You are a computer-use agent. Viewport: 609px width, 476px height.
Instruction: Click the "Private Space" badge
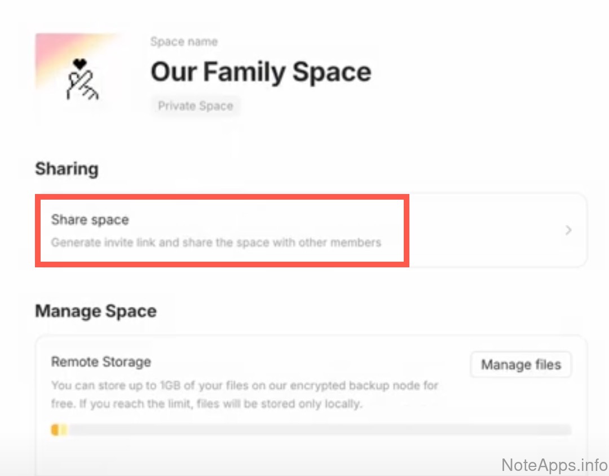point(195,106)
